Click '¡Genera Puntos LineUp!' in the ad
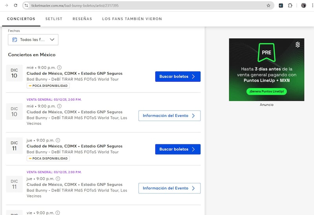Viewport: 314px width, 215px height. (266, 91)
